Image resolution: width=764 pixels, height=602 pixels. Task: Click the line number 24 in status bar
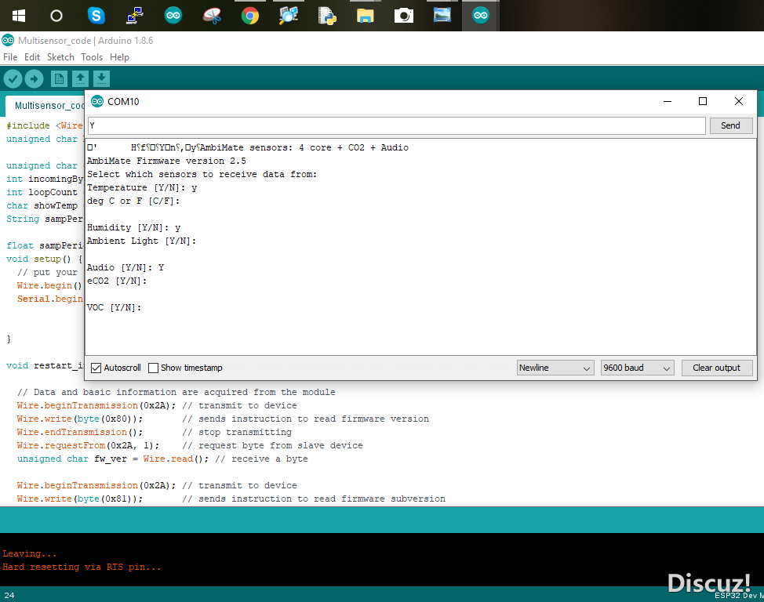click(9, 595)
